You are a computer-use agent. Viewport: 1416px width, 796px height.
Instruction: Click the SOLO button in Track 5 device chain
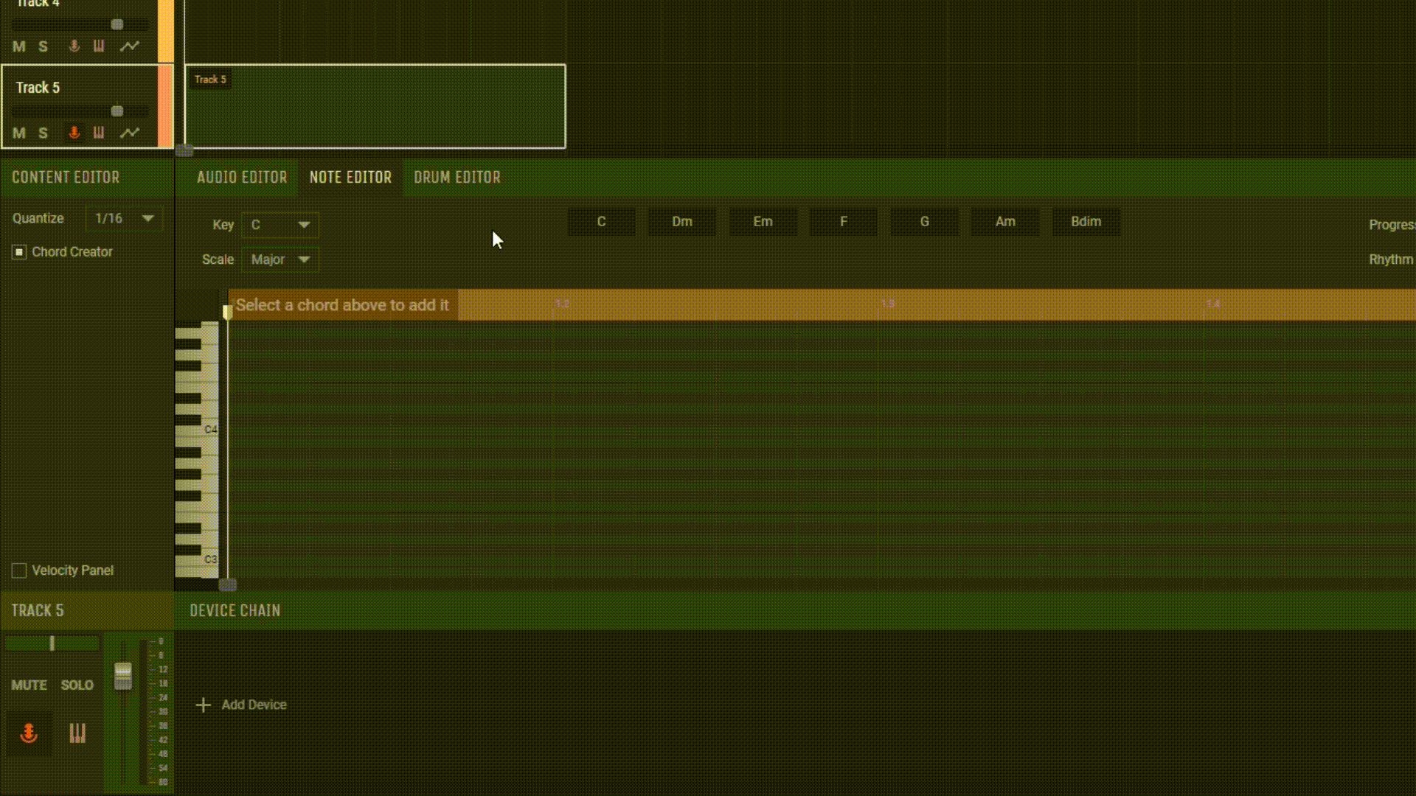(76, 684)
